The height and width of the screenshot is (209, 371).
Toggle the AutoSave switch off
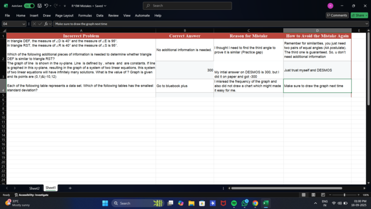point(29,6)
